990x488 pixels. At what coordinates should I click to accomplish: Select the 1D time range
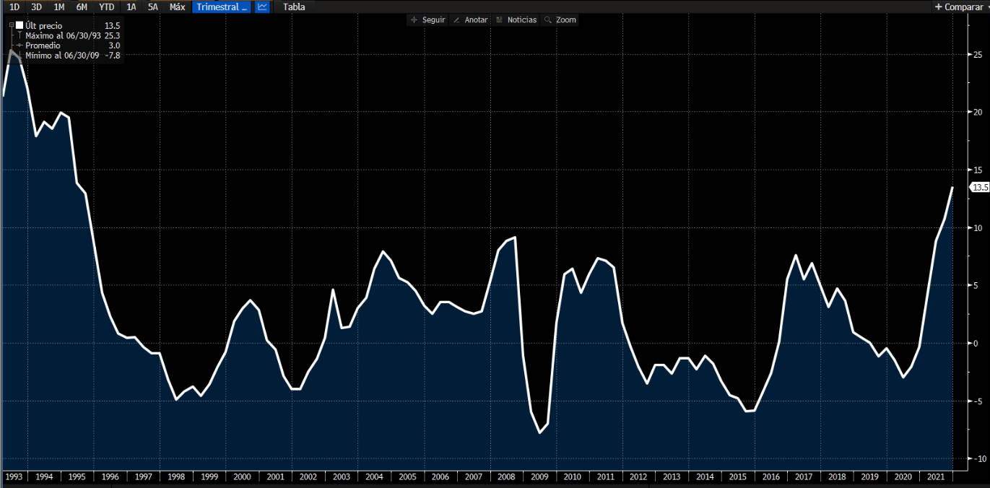(14, 6)
